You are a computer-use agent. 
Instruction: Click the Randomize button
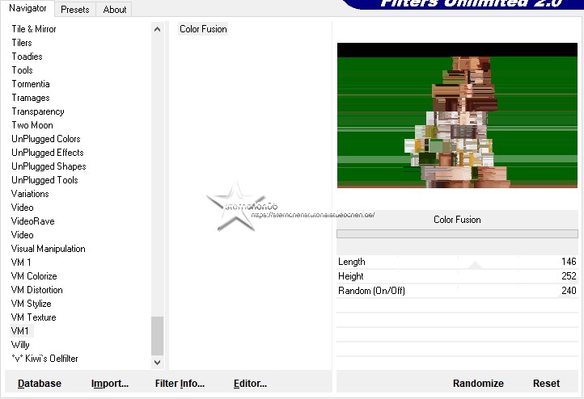(x=478, y=384)
